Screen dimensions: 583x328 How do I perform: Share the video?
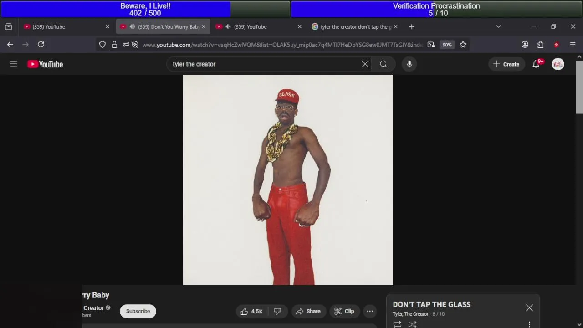(x=308, y=311)
